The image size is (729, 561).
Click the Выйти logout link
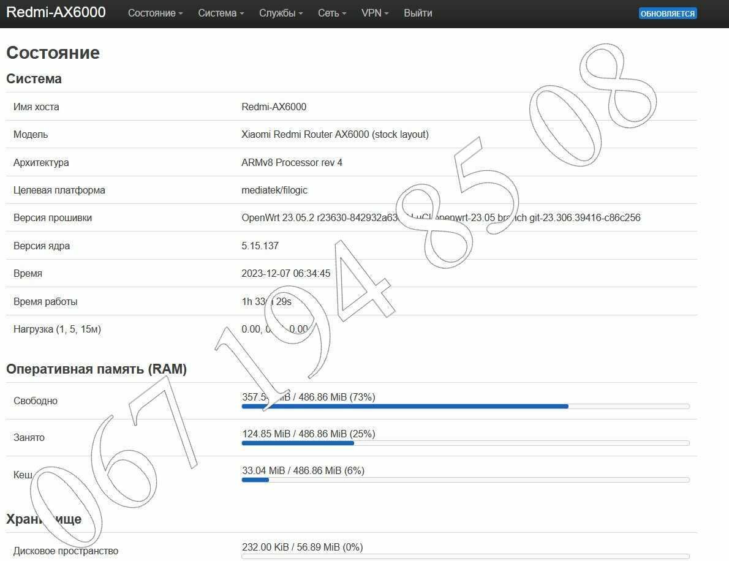tap(418, 13)
